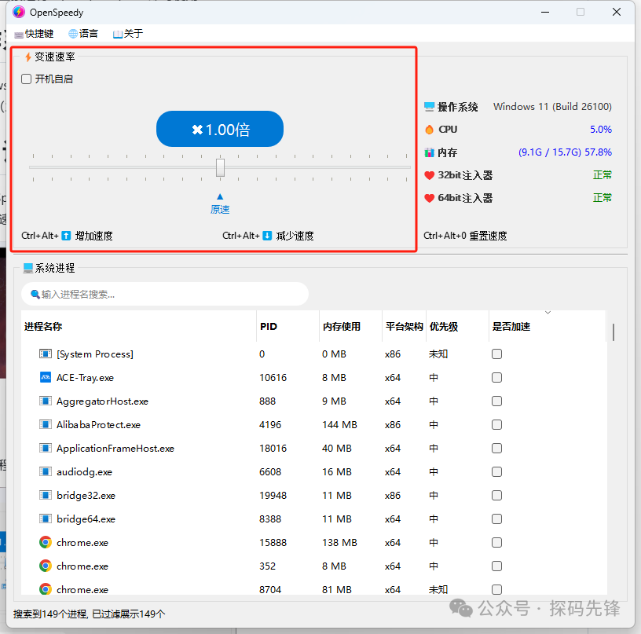This screenshot has height=634, width=641.
Task: Click the ×1.00倍 speed button
Action: (x=220, y=129)
